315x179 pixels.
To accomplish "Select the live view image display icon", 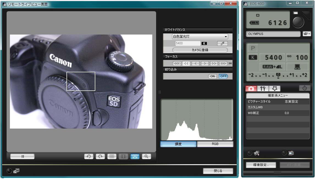I will coord(135,156).
